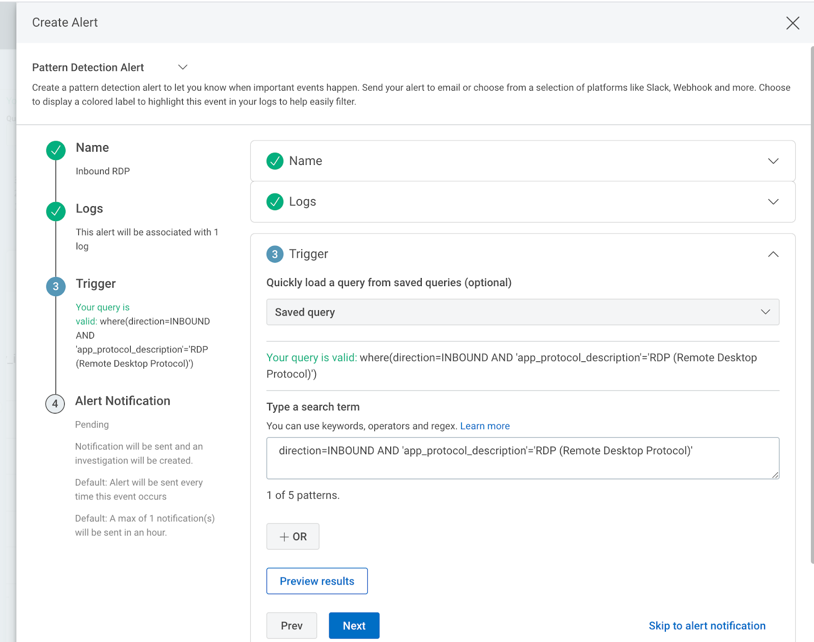Viewport: 814px width, 642px height.
Task: Click the green check icon in Logs panel
Action: [x=275, y=202]
